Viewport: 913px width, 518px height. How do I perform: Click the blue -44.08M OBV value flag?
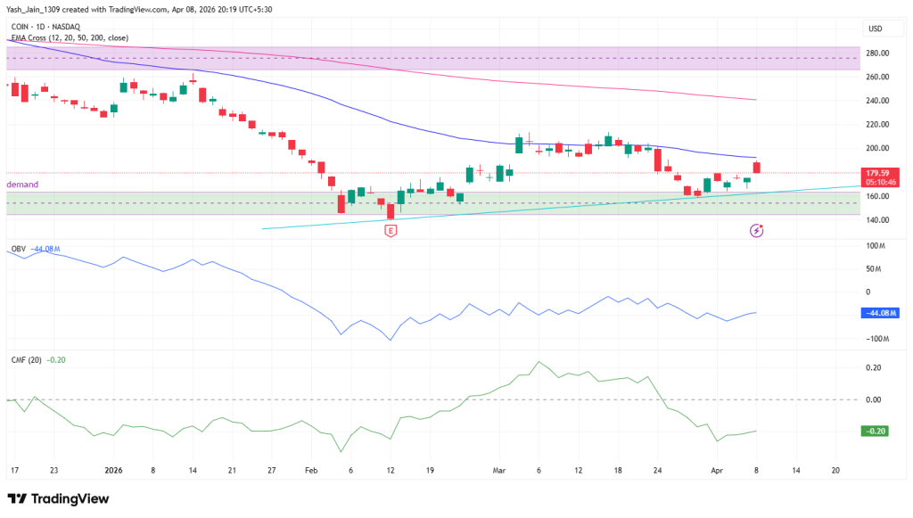point(879,313)
